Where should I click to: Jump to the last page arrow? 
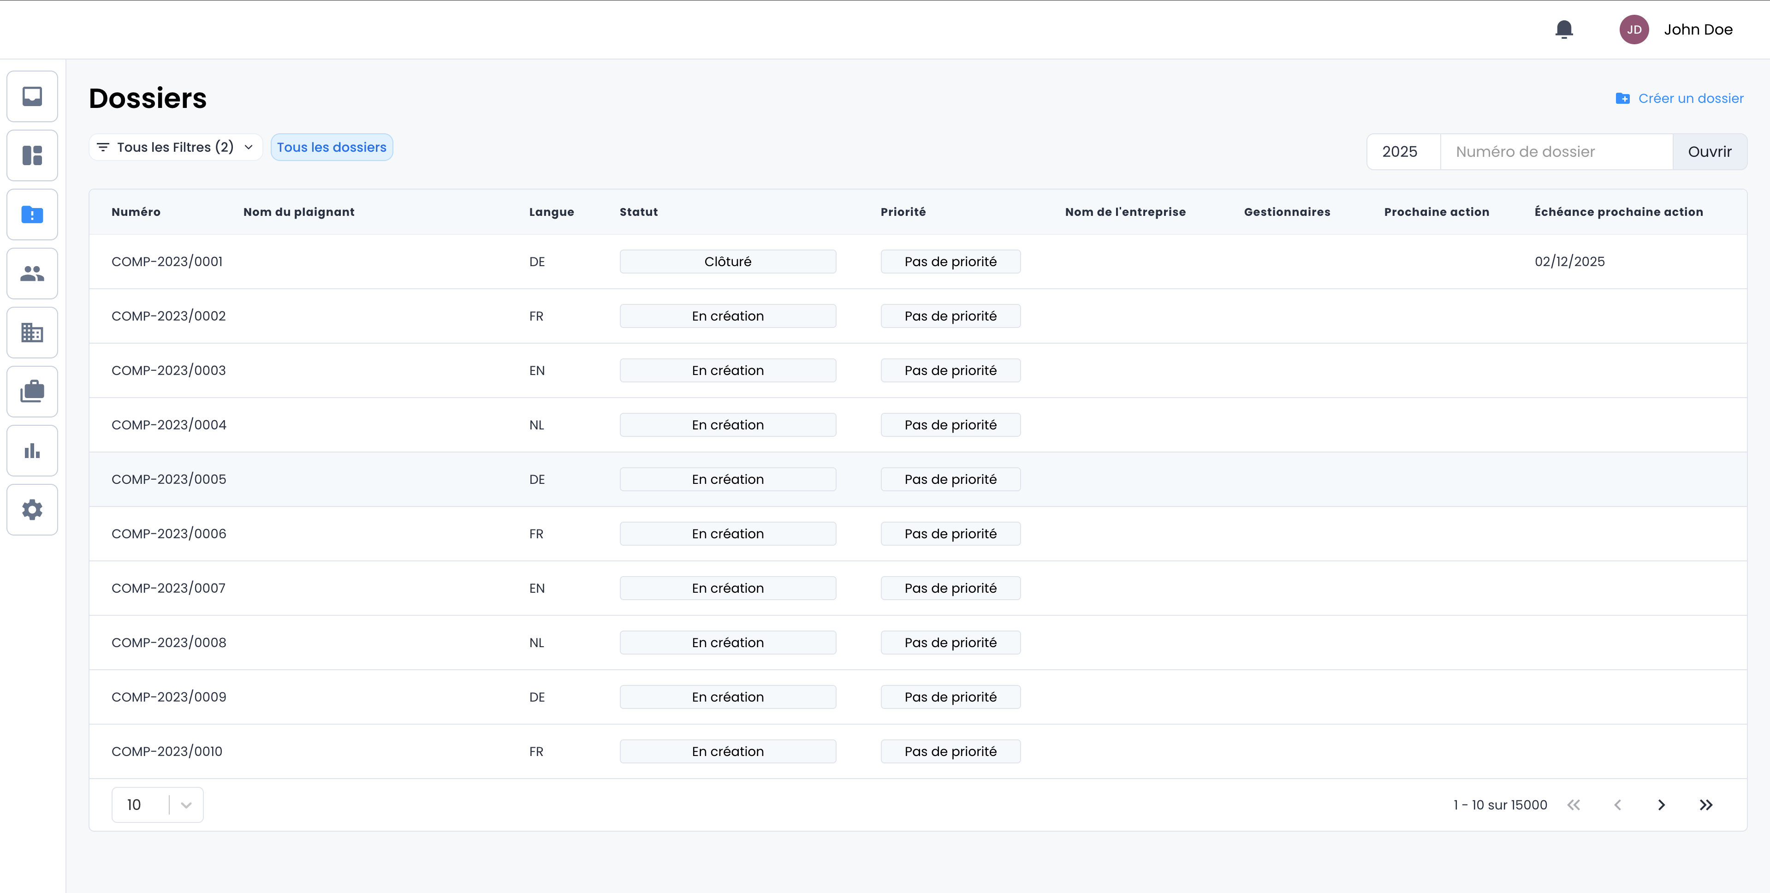[x=1705, y=804]
